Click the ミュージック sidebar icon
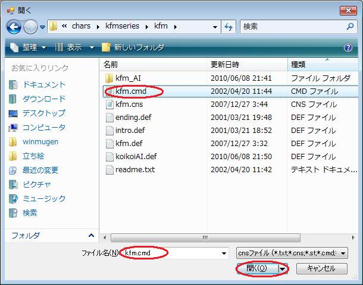The image size is (363, 285). coord(13,199)
